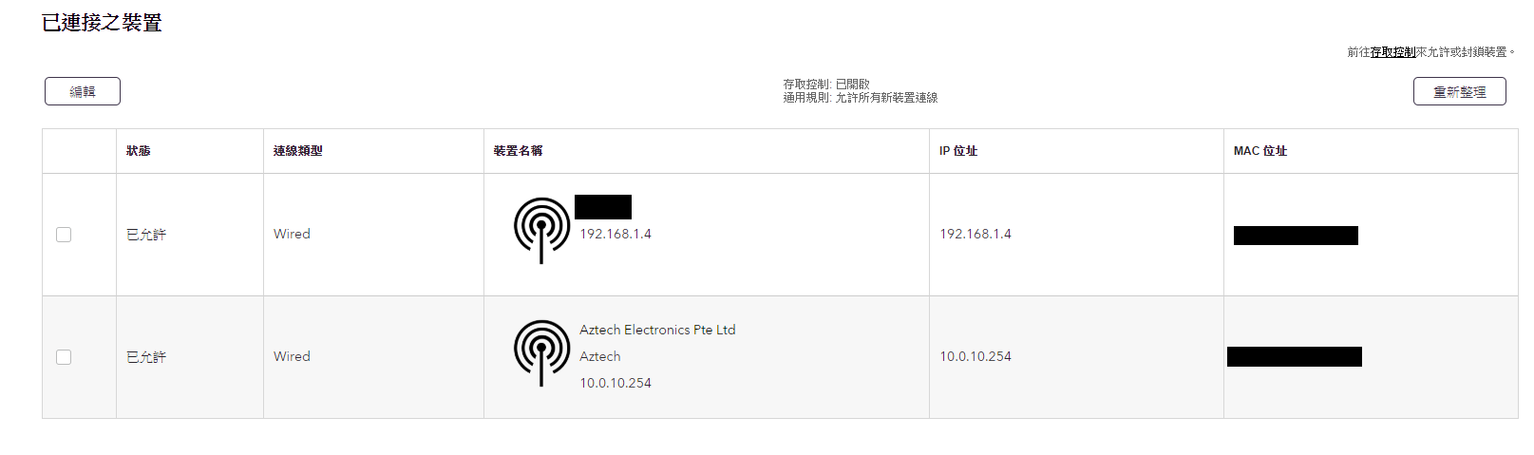The height and width of the screenshot is (455, 1534).
Task: Select the Aztech Electronics Pte Ltd text
Action: pyautogui.click(x=657, y=330)
